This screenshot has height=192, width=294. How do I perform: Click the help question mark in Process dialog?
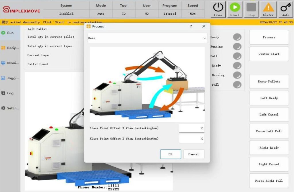pos(191,26)
